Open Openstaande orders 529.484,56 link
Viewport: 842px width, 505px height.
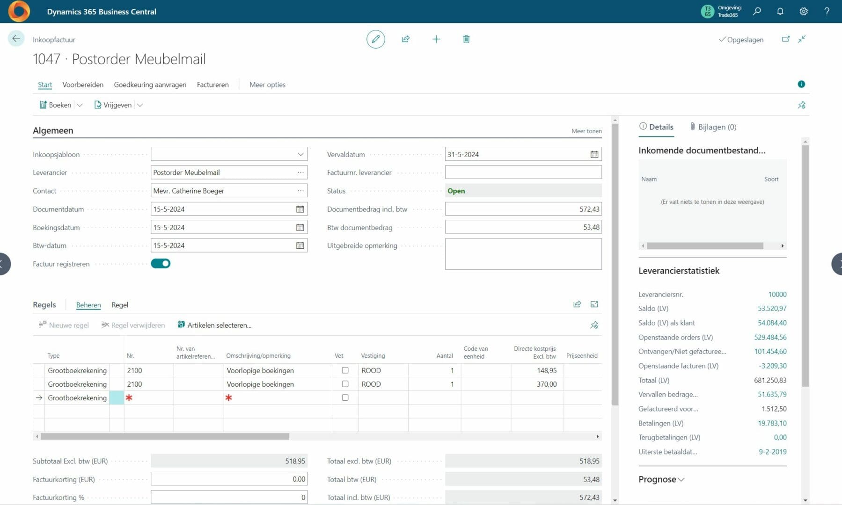[x=770, y=337]
